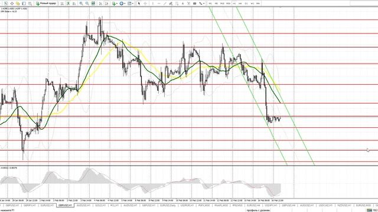This screenshot has width=378, height=212.
Task: Select the standard cursor tool
Action: coord(139,4)
